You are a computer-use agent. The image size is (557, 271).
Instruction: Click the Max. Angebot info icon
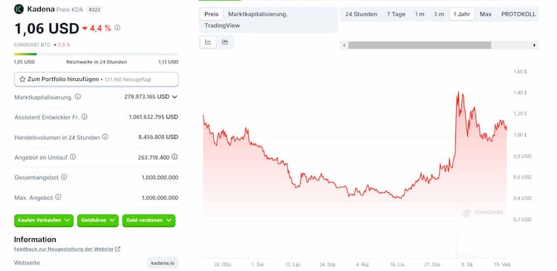coord(58,197)
